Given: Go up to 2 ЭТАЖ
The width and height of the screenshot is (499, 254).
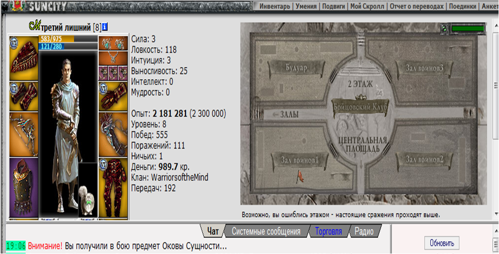Looking at the screenshot, I should (x=360, y=85).
